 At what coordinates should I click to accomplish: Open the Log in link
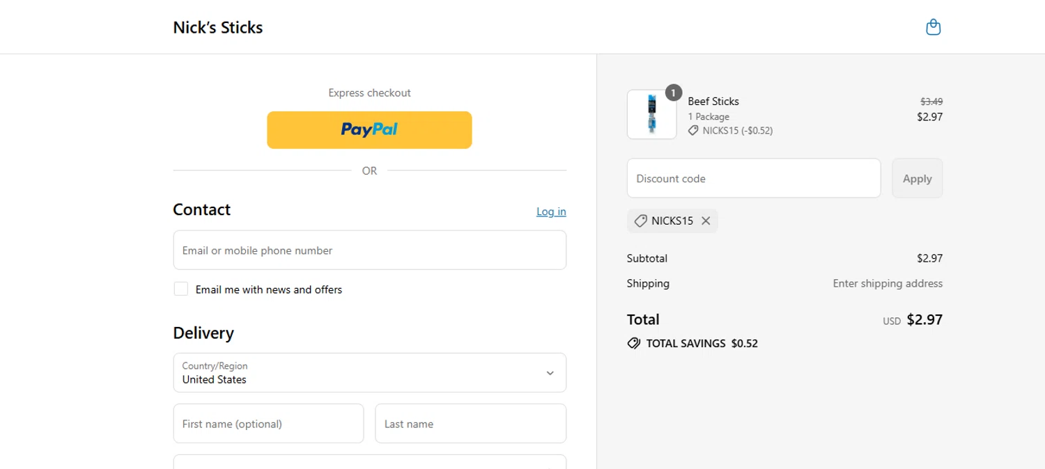pos(551,212)
